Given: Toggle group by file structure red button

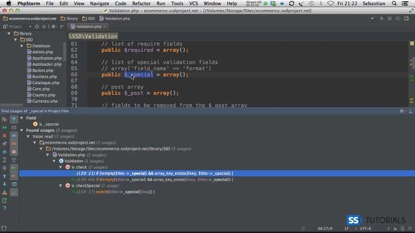Looking at the screenshot, I should 14,152.
